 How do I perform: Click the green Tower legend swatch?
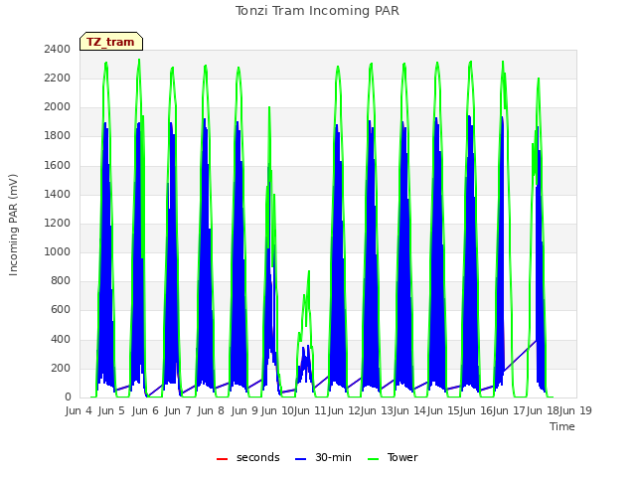373,459
